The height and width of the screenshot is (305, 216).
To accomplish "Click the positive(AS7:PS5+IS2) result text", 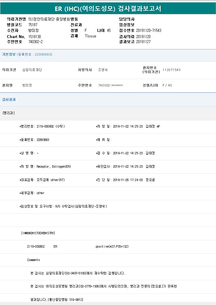I will pyautogui.click(x=112, y=246).
